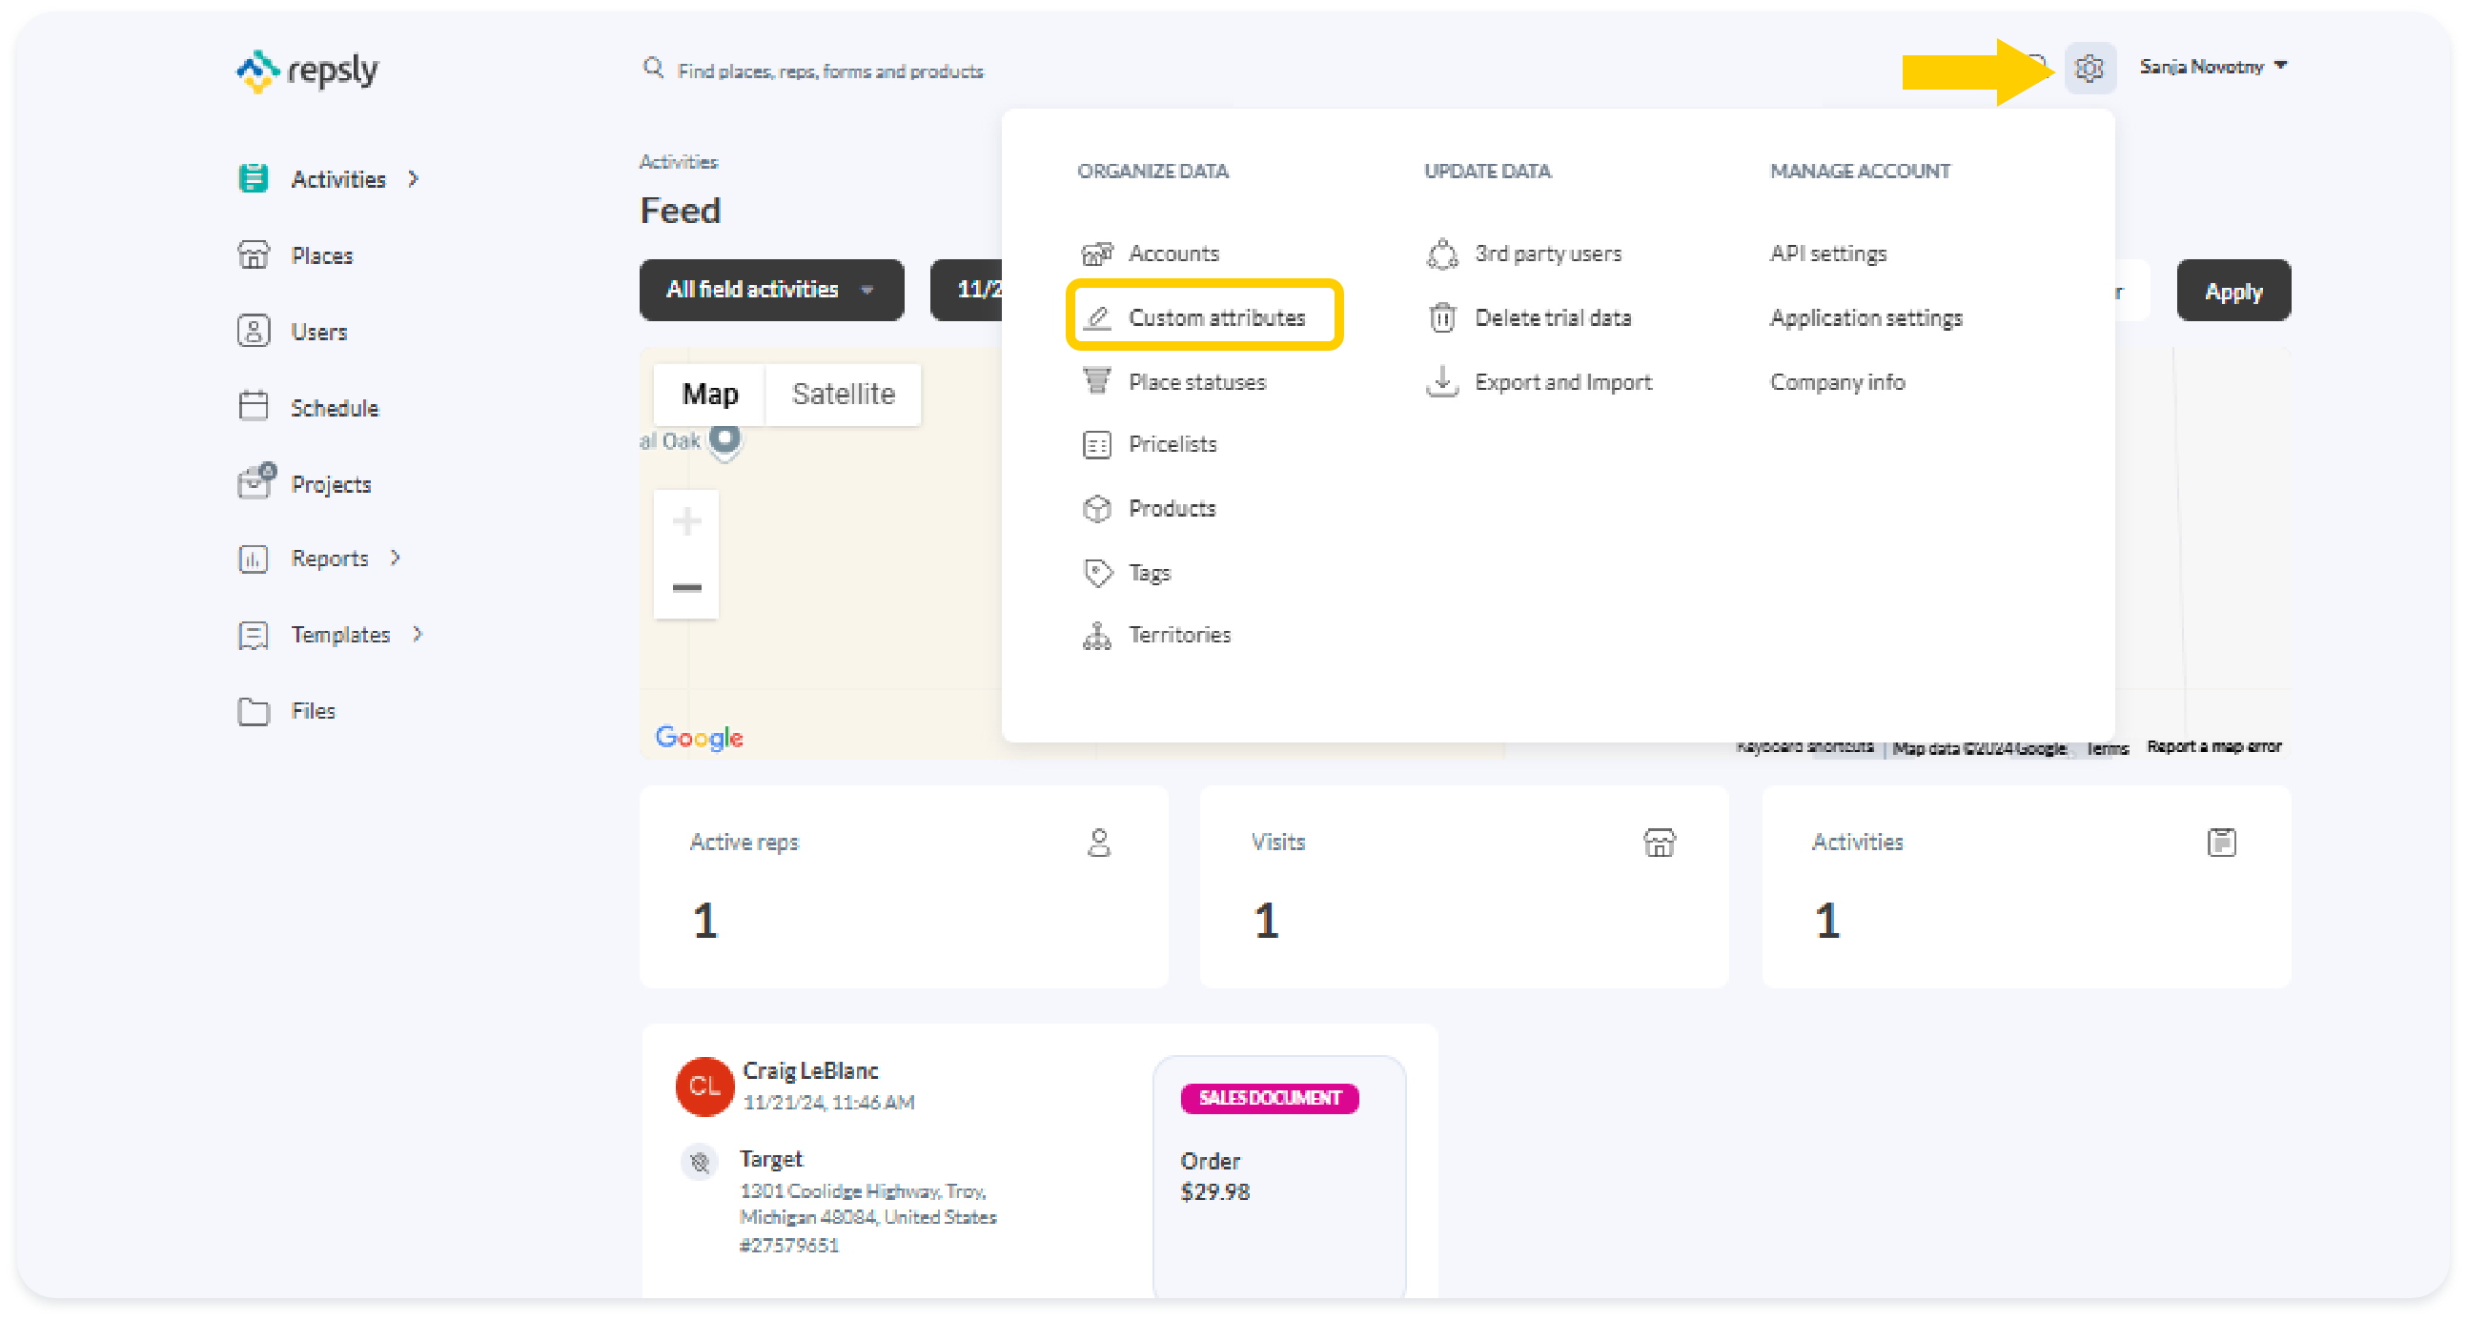This screenshot has width=2467, height=1321.
Task: Open the Google logo on map
Action: (x=699, y=738)
